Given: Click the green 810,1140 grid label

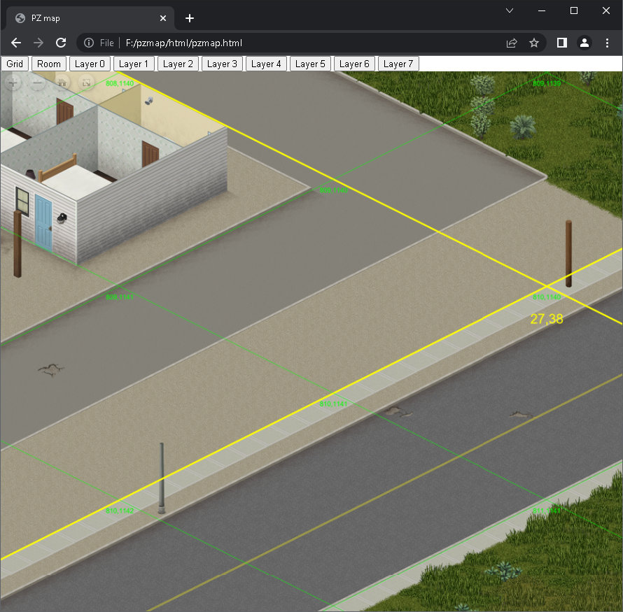Looking at the screenshot, I should [x=547, y=297].
